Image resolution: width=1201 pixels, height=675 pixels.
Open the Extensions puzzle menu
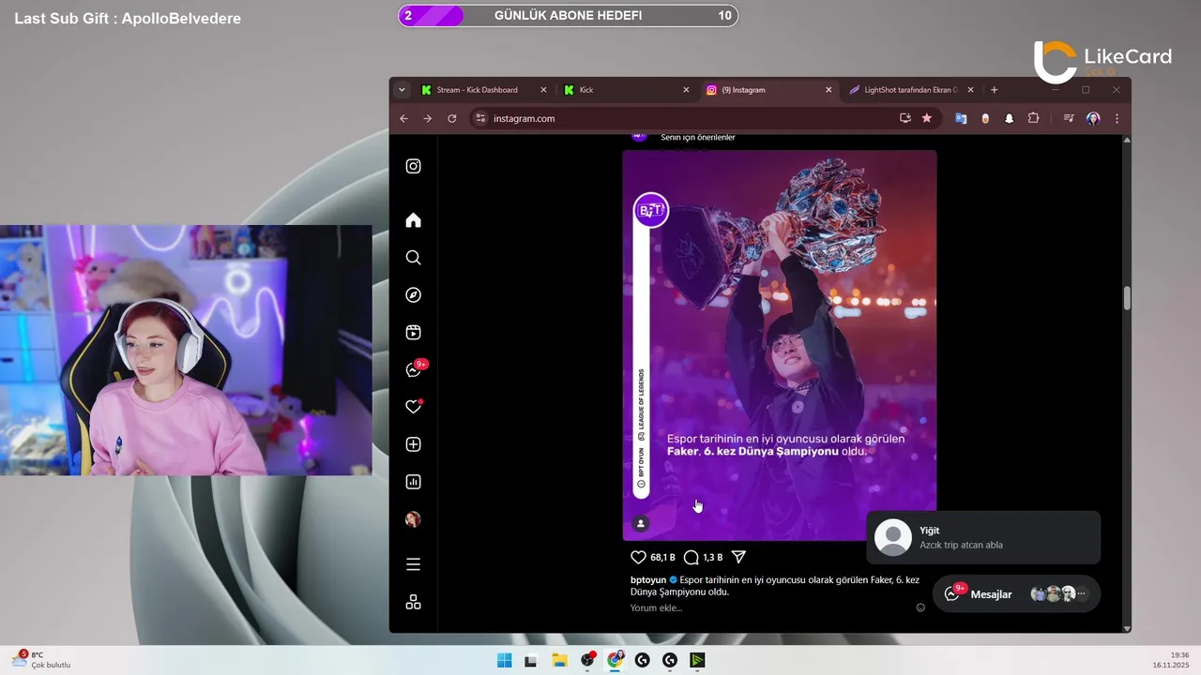tap(1033, 118)
